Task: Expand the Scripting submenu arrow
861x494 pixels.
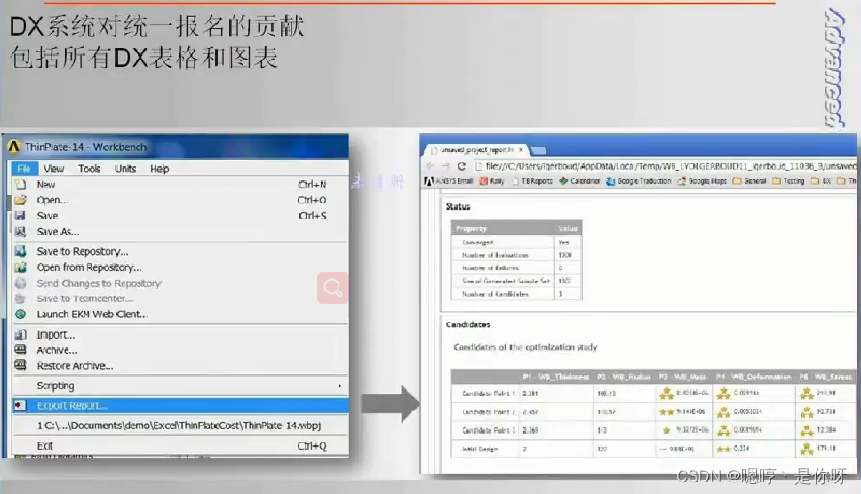Action: coord(339,386)
